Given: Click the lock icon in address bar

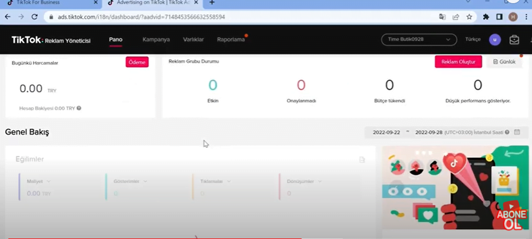Looking at the screenshot, I should (52, 17).
